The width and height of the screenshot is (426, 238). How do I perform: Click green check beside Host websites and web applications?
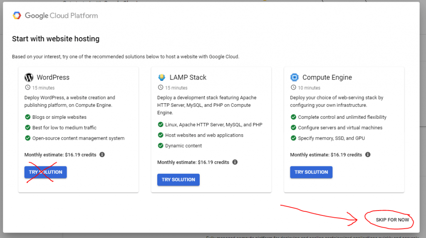[161, 135]
